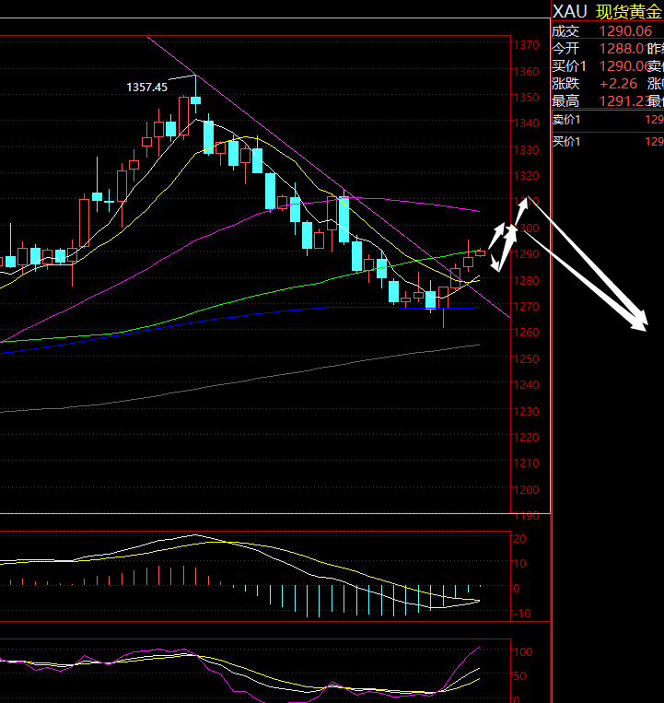The image size is (664, 703).
Task: Click the 20 level on MACD axis
Action: [519, 539]
